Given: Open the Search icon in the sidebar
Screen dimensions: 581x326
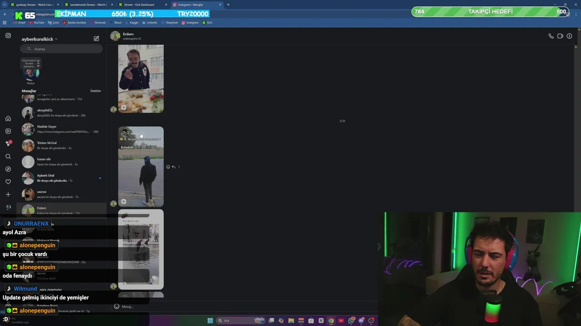Looking at the screenshot, I should coord(8,156).
